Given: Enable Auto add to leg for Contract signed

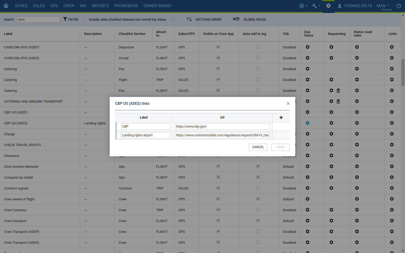Looking at the screenshot, I should pyautogui.click(x=258, y=188).
